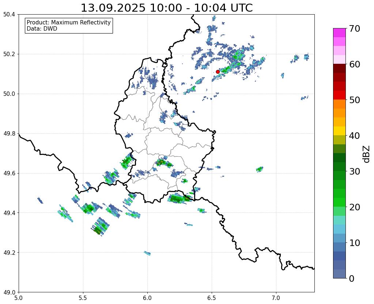Click the red station marker dot
374x304 pixels.
click(218, 71)
